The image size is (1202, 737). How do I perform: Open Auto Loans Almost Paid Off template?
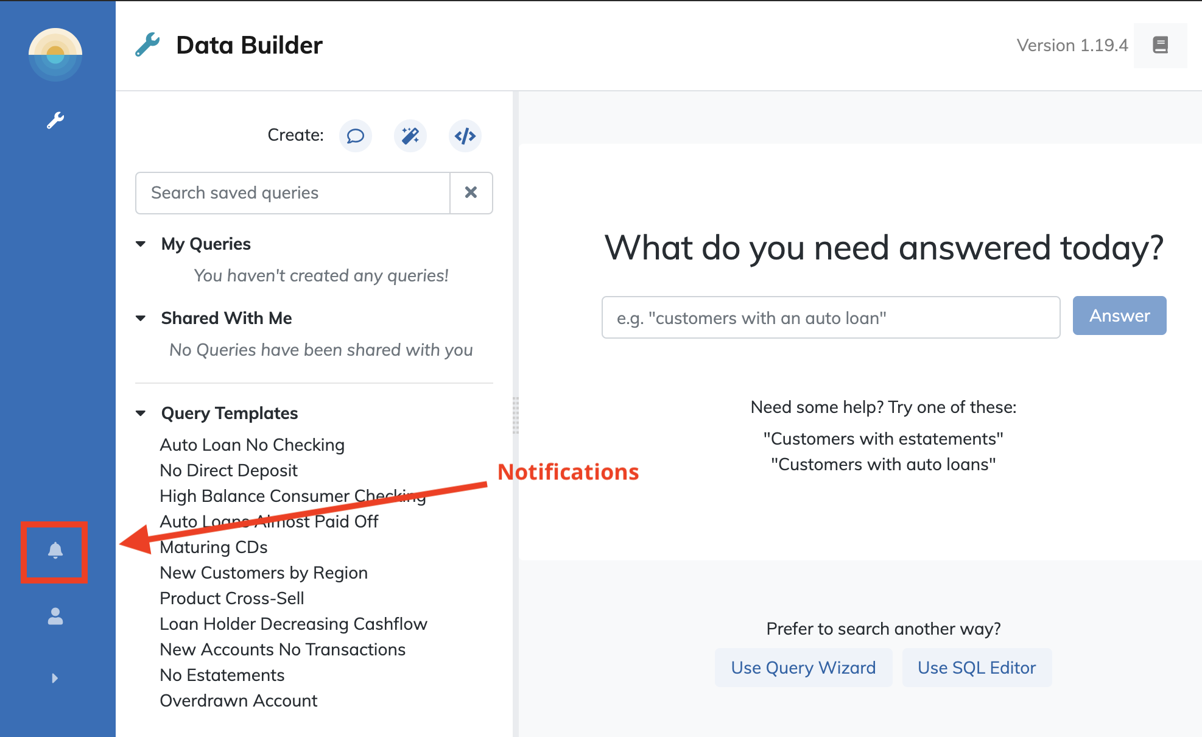coord(269,521)
